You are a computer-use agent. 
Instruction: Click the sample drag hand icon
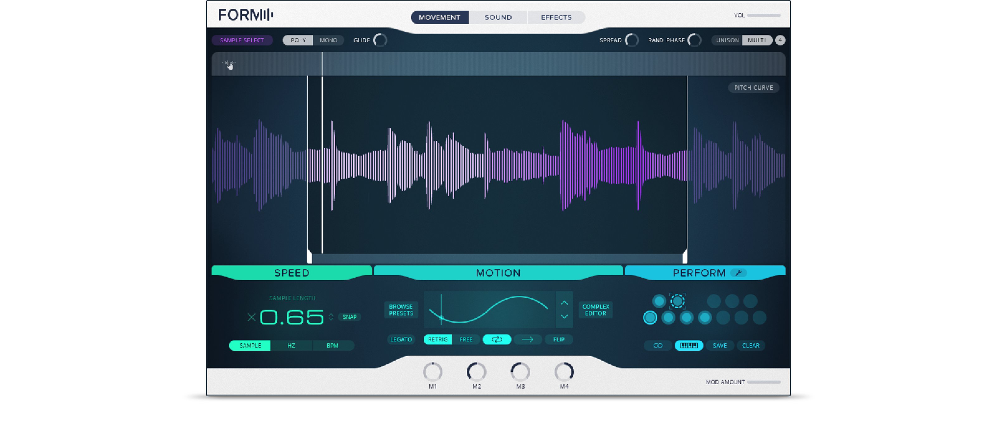click(x=229, y=64)
